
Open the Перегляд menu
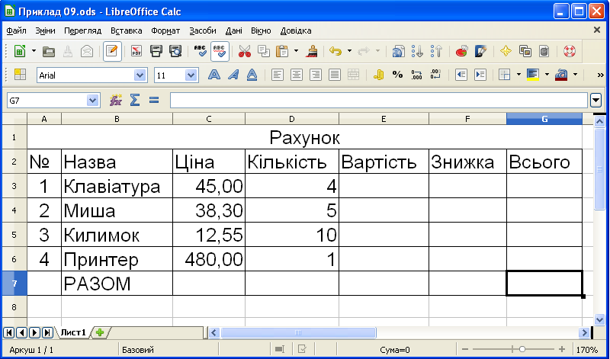[82, 30]
